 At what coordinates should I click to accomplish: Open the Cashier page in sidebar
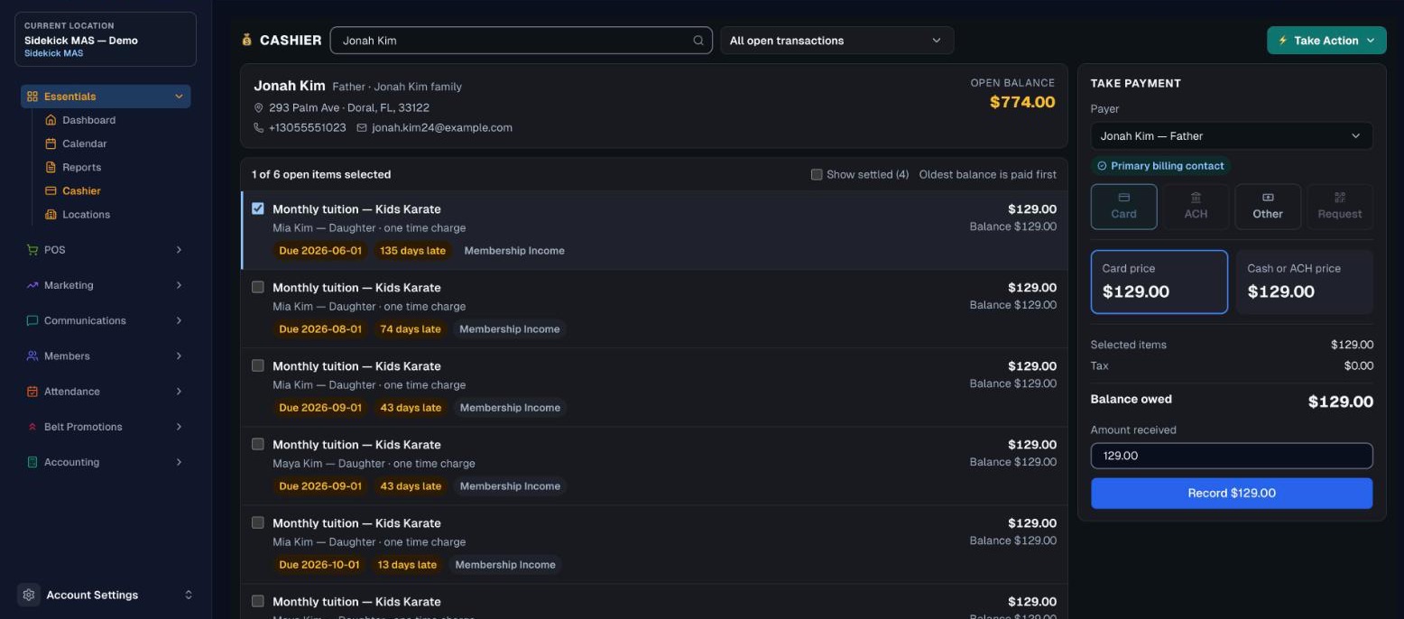pyautogui.click(x=81, y=190)
